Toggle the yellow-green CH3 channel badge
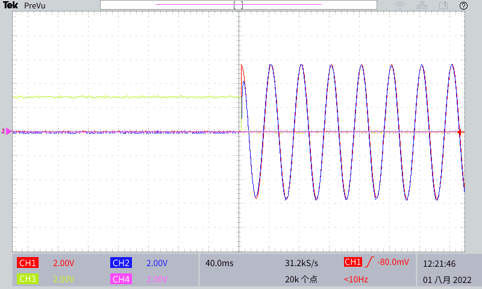 [x=28, y=279]
